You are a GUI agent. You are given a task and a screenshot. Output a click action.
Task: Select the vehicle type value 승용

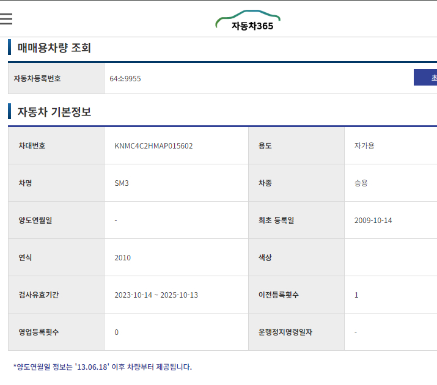tap(361, 183)
